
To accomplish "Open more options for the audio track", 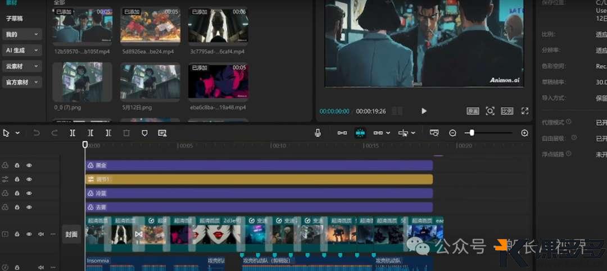I will (x=53, y=267).
